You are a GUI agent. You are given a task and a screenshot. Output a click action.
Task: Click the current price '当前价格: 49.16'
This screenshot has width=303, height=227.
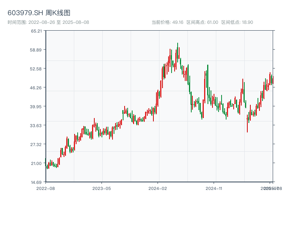167,22
